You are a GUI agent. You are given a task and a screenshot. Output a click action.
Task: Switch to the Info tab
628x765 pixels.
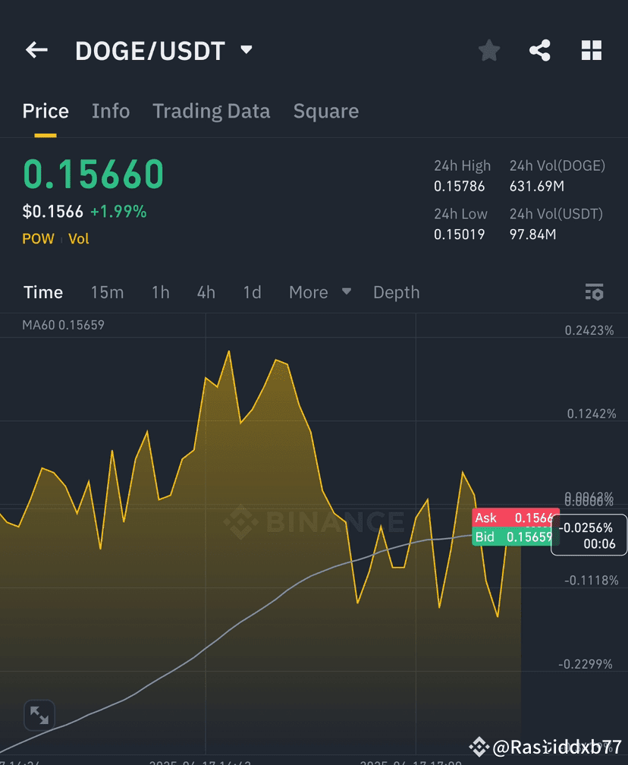111,111
